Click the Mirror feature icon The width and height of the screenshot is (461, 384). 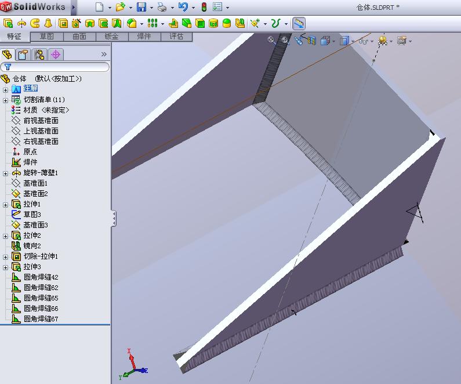(x=240, y=23)
